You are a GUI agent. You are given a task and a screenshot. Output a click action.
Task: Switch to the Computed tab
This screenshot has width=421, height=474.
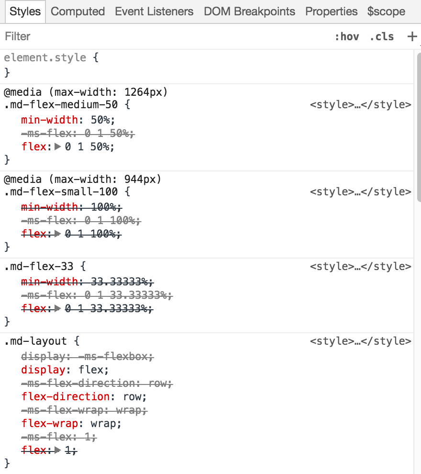(78, 11)
